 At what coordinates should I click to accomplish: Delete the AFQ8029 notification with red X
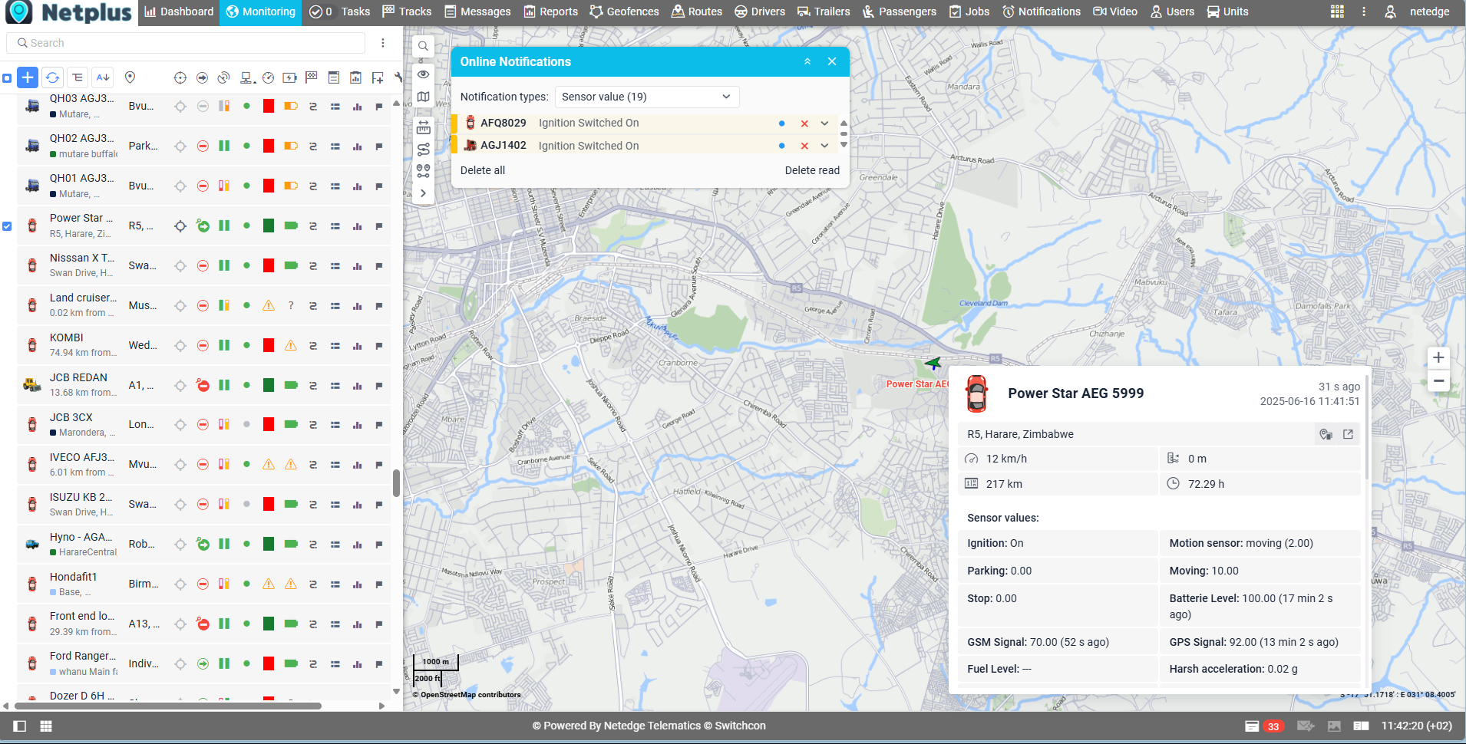coord(804,123)
